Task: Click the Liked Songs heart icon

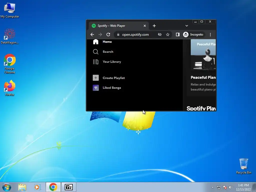Action: click(96, 88)
